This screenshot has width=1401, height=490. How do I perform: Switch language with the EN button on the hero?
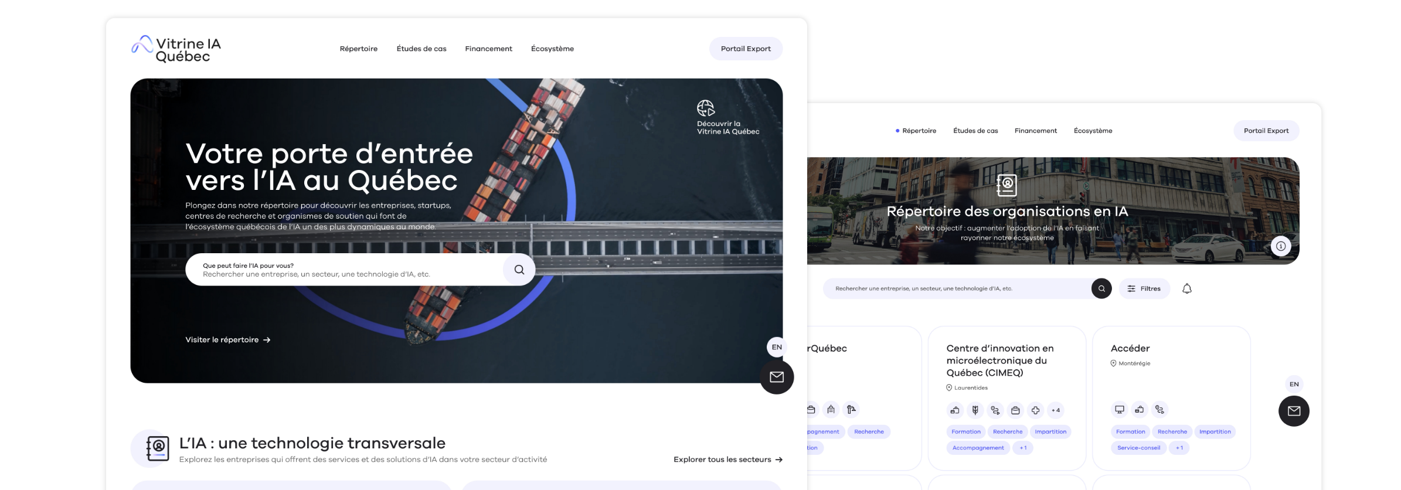pos(777,347)
